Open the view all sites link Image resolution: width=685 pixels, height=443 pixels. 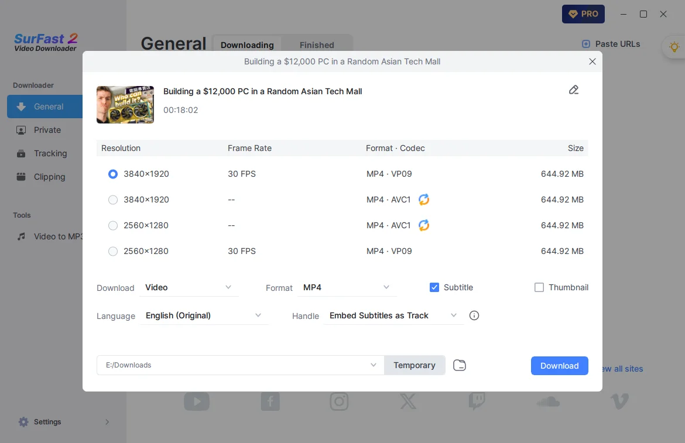[x=622, y=369]
